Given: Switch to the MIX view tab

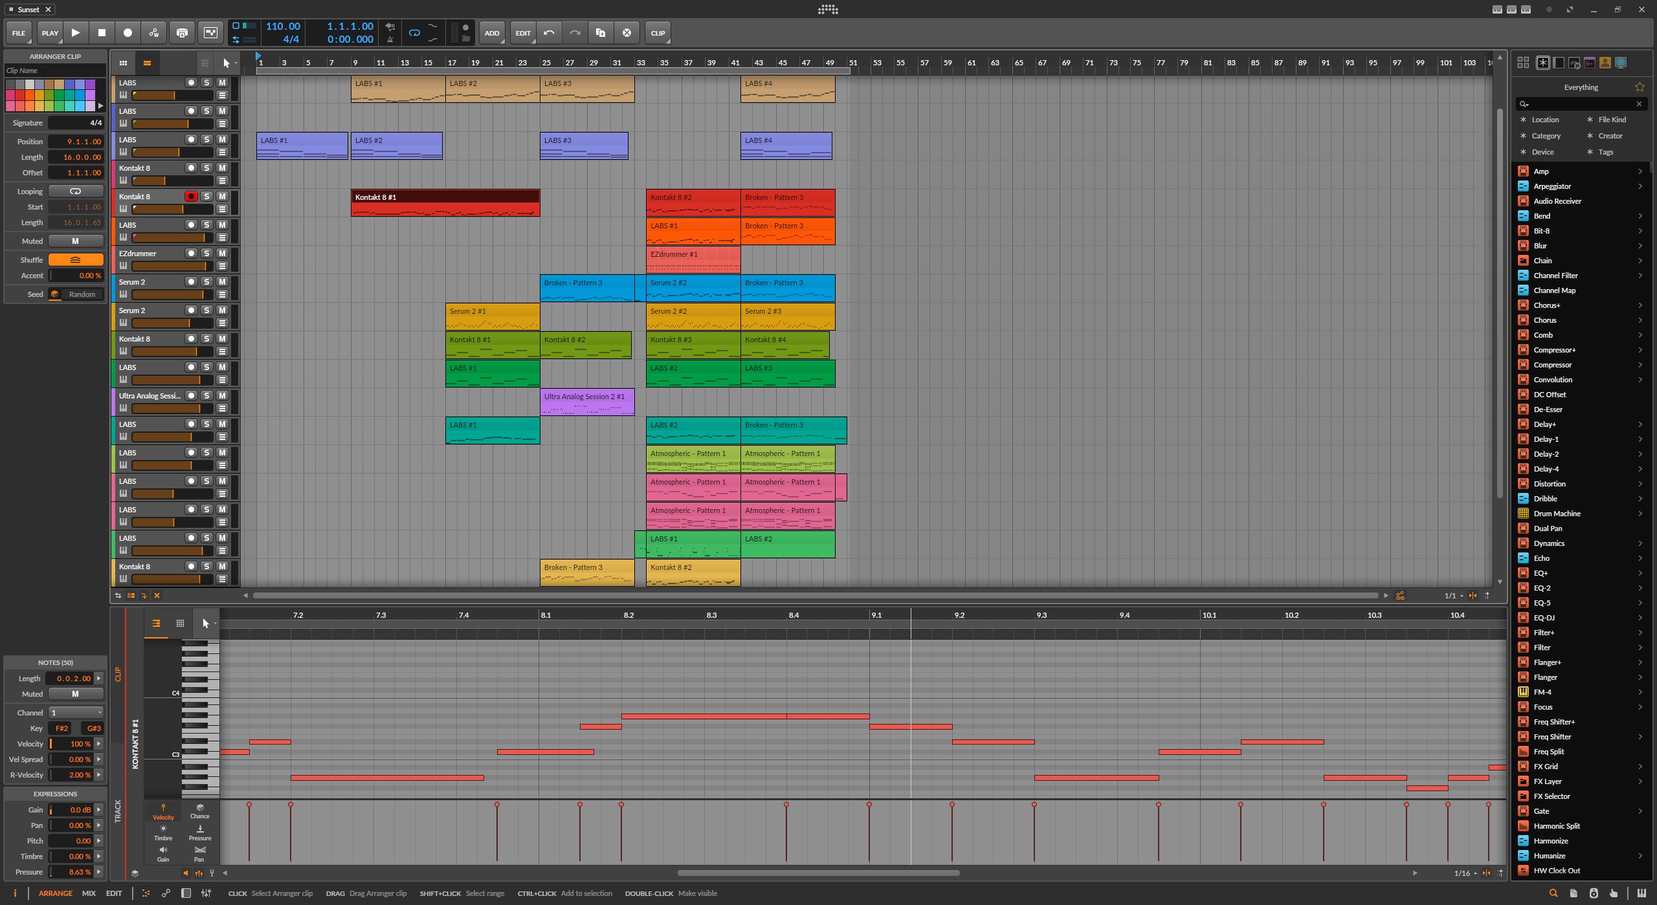Looking at the screenshot, I should coord(89,893).
